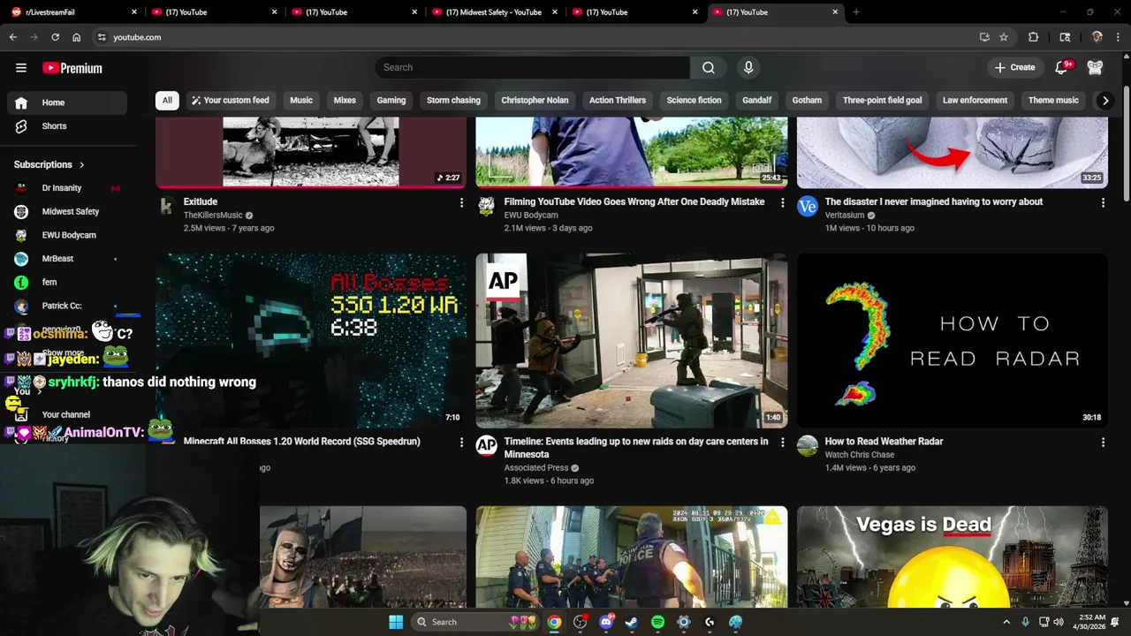Select the Gandalf filter chip

[756, 101]
